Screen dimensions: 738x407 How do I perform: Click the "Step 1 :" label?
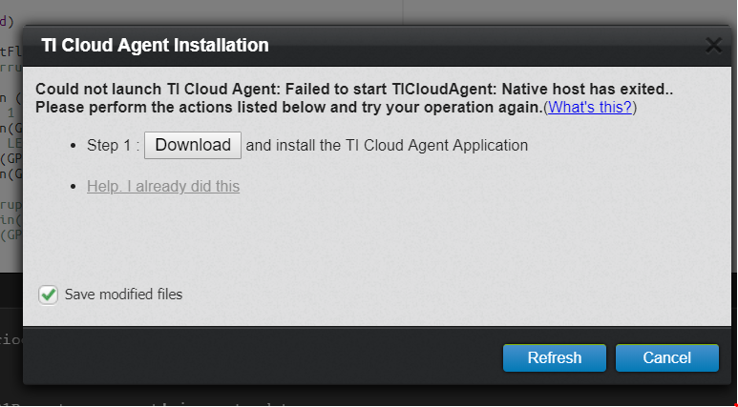click(114, 146)
